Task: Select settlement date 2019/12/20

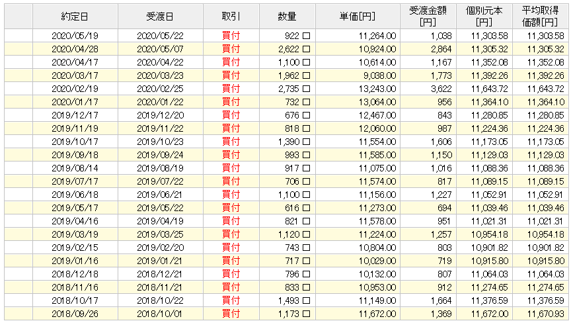Action: coord(160,115)
